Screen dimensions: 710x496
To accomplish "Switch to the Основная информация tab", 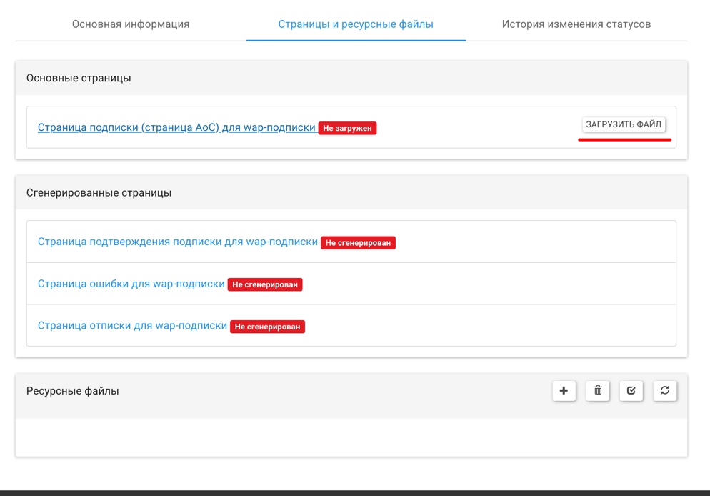I will coord(131,24).
